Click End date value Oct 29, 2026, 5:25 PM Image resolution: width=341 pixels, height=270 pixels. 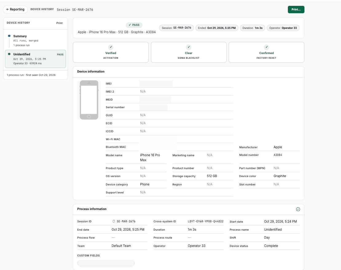pos(128,229)
